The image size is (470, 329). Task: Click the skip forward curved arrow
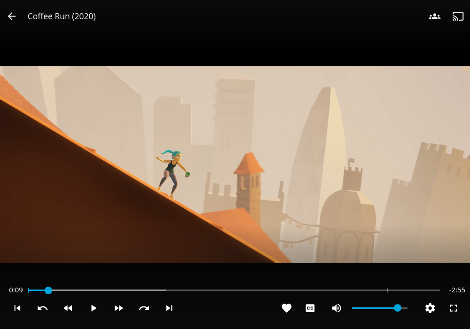(144, 308)
